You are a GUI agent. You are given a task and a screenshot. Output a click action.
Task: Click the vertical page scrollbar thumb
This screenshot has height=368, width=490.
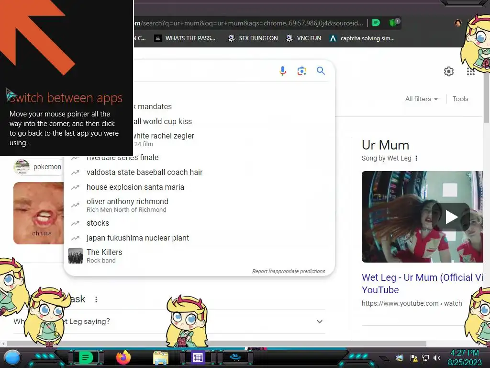[x=486, y=97]
